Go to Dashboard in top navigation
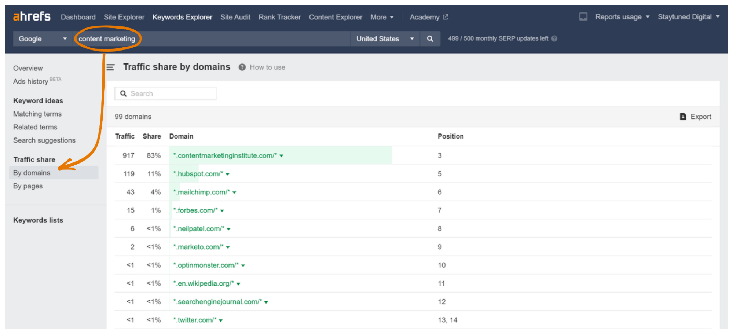 pyautogui.click(x=78, y=17)
